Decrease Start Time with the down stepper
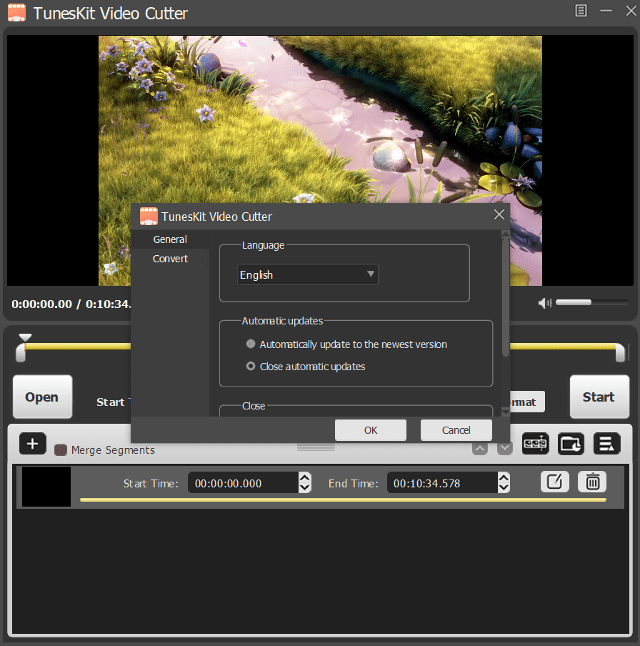Image resolution: width=640 pixels, height=646 pixels. pos(304,487)
